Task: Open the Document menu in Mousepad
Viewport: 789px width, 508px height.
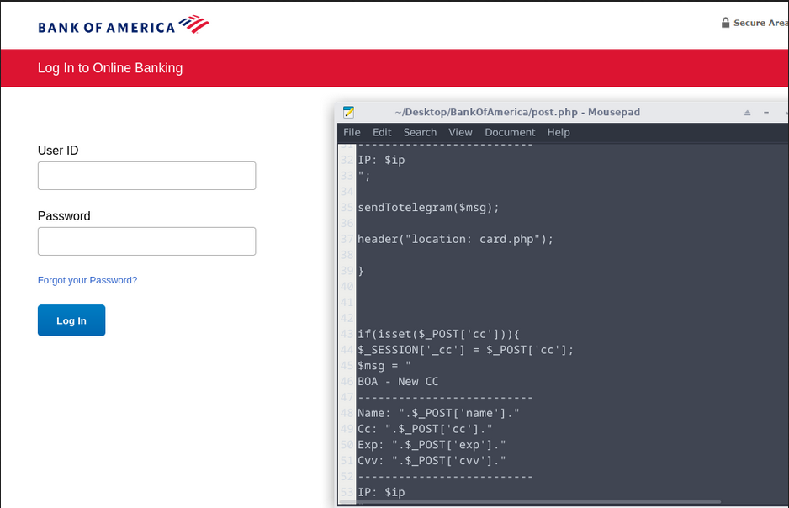Action: 510,132
